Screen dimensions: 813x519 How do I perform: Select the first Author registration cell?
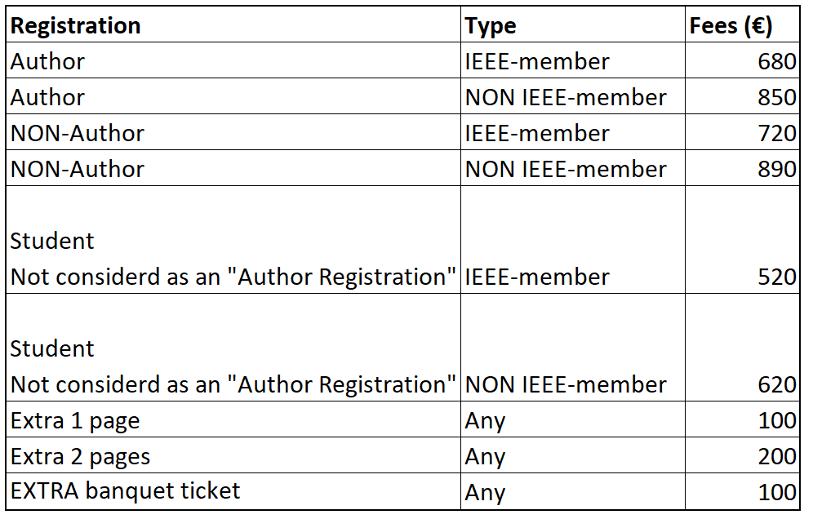233,60
